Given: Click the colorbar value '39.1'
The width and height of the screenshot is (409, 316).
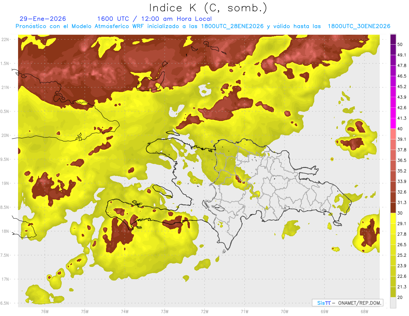Looking at the screenshot, I should (x=402, y=139).
